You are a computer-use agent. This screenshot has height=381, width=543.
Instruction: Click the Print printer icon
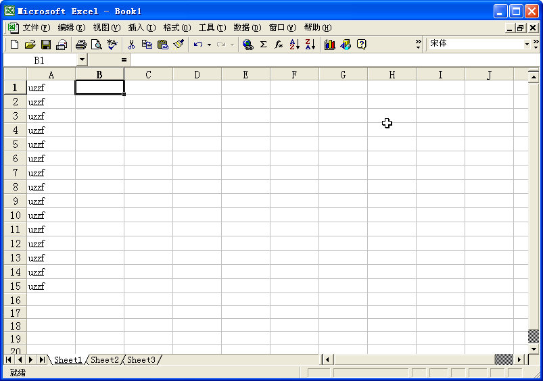[x=80, y=45]
